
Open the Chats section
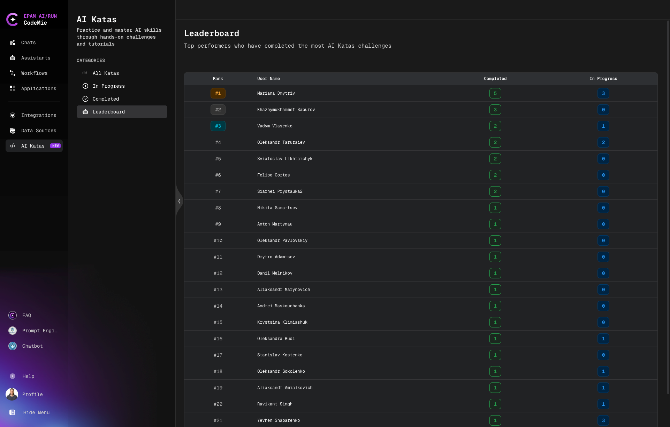click(x=29, y=42)
